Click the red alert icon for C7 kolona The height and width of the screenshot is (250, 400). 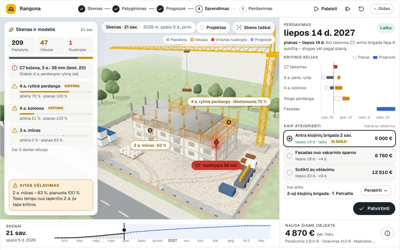[14, 68]
